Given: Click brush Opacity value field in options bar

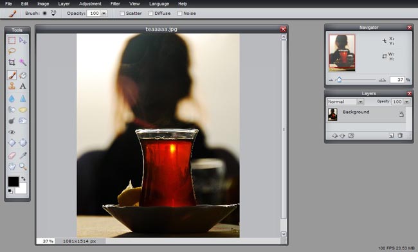Looking at the screenshot, I should click(94, 14).
